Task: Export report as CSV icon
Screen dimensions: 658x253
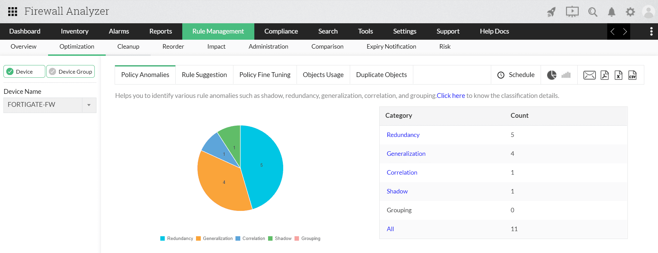Action: pos(632,75)
